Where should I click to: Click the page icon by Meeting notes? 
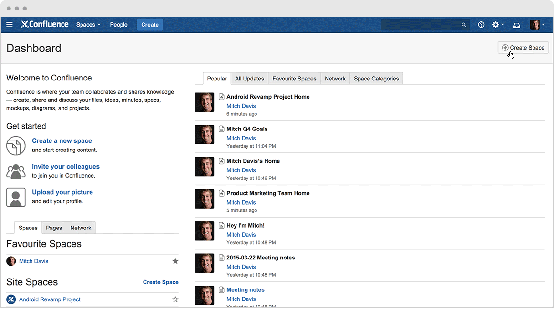pyautogui.click(x=222, y=290)
